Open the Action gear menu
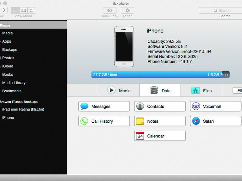 tap(128, 10)
